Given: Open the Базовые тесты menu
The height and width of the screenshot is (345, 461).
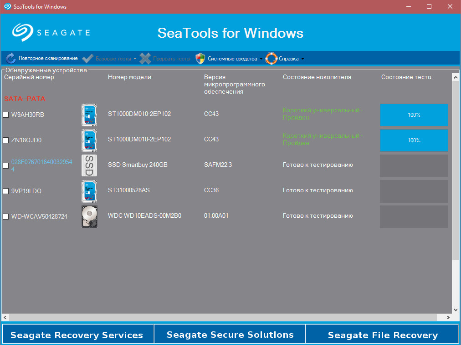Looking at the screenshot, I should [113, 59].
